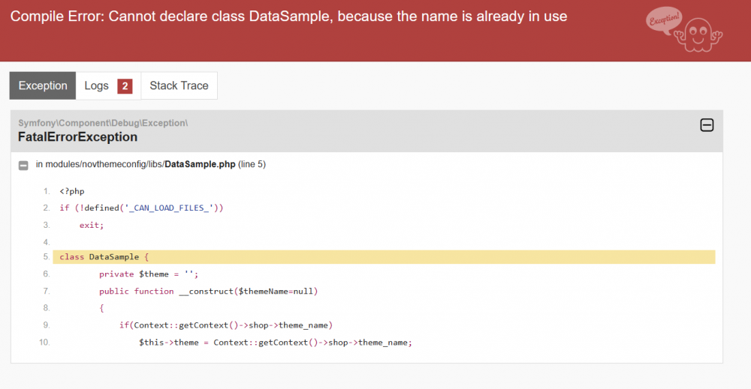Click the Compile Error message in the header
Screen dimensions: 751x389
(289, 16)
